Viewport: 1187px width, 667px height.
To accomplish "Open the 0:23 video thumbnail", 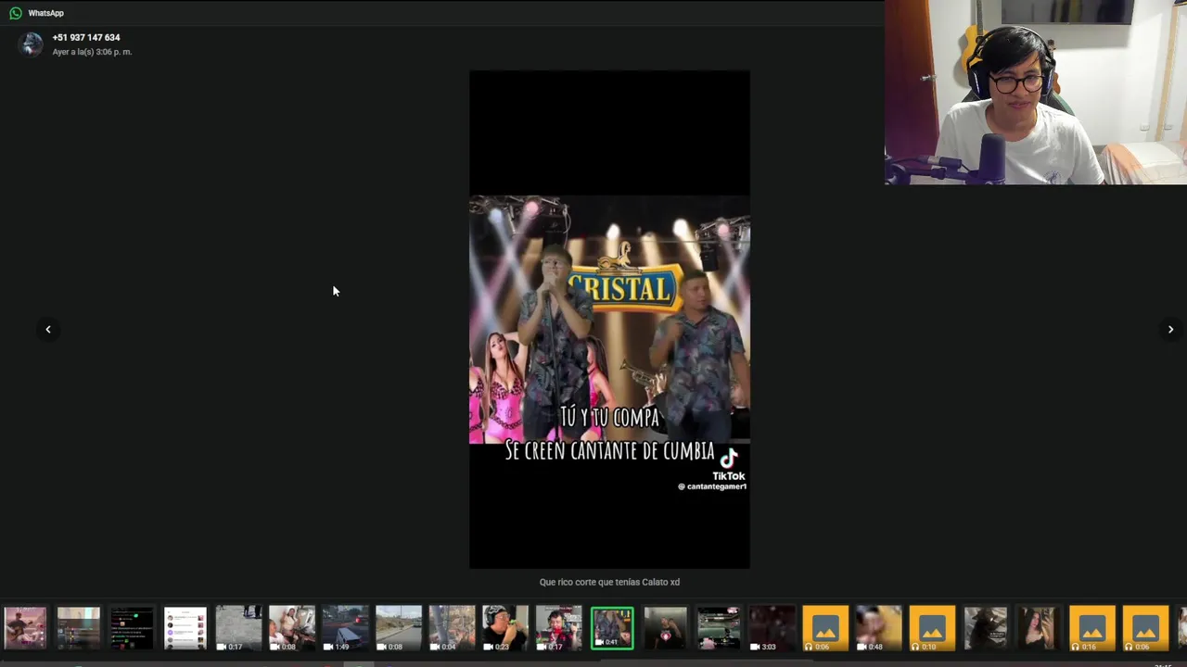I will click(x=505, y=628).
